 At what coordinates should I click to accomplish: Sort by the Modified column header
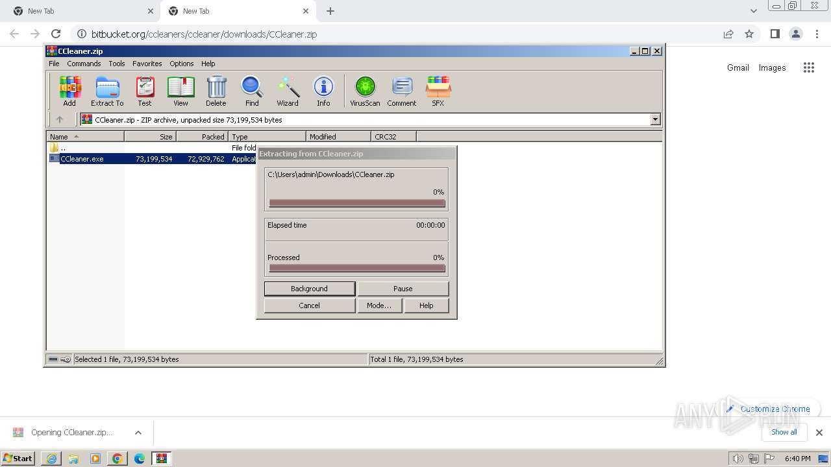tap(339, 136)
